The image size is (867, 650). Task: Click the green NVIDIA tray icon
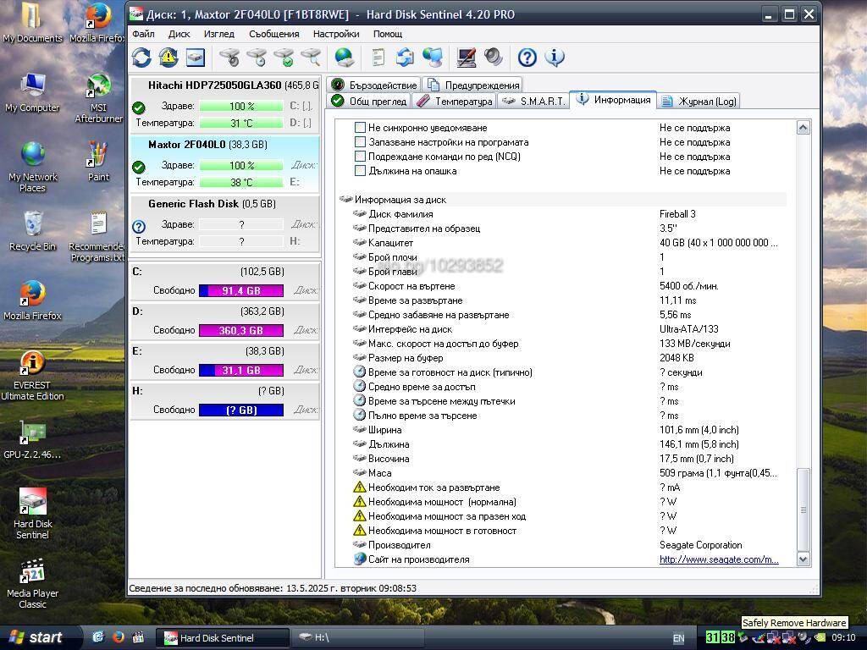tap(820, 638)
